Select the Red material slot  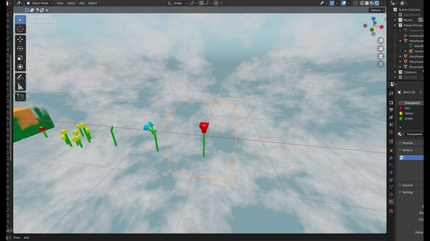pos(411,108)
